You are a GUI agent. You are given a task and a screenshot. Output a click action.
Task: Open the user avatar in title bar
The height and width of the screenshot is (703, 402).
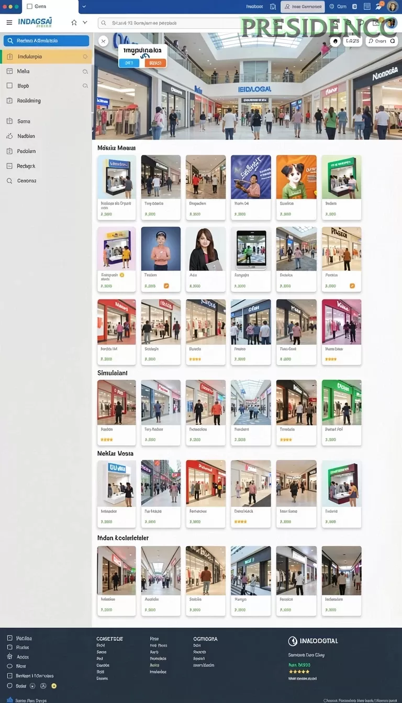(393, 7)
